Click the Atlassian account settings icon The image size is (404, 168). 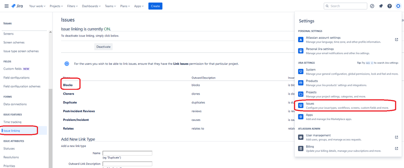click(301, 39)
